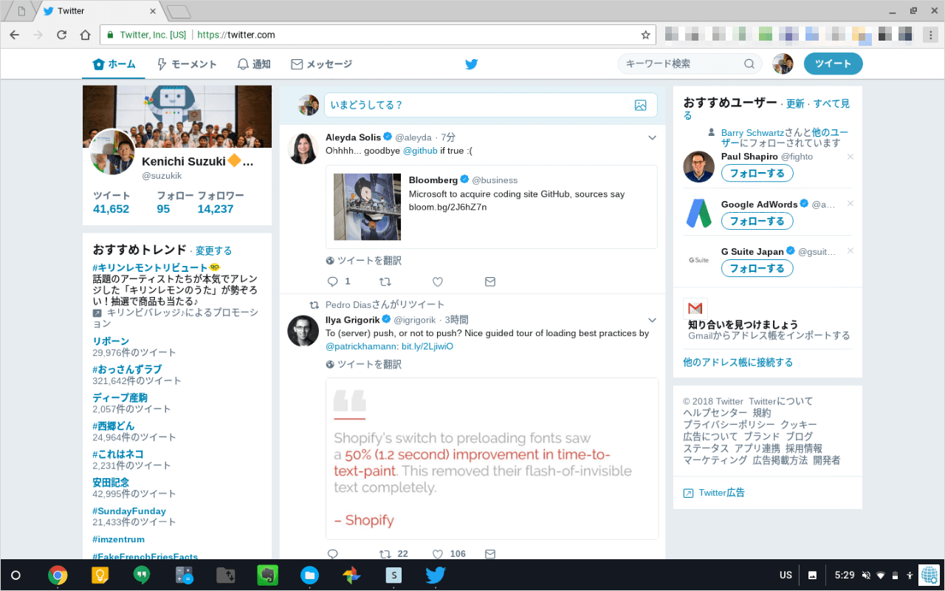Click the US input method indicator
The height and width of the screenshot is (591, 945).
tap(786, 575)
